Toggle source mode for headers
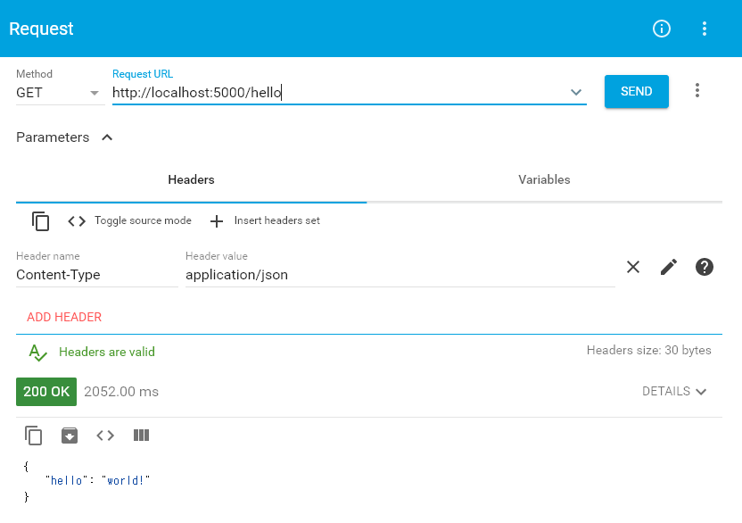 tap(129, 220)
